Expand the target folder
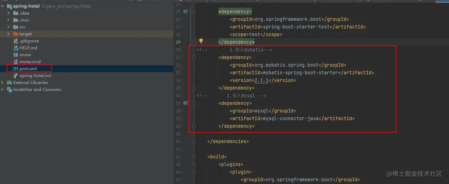 [9, 34]
